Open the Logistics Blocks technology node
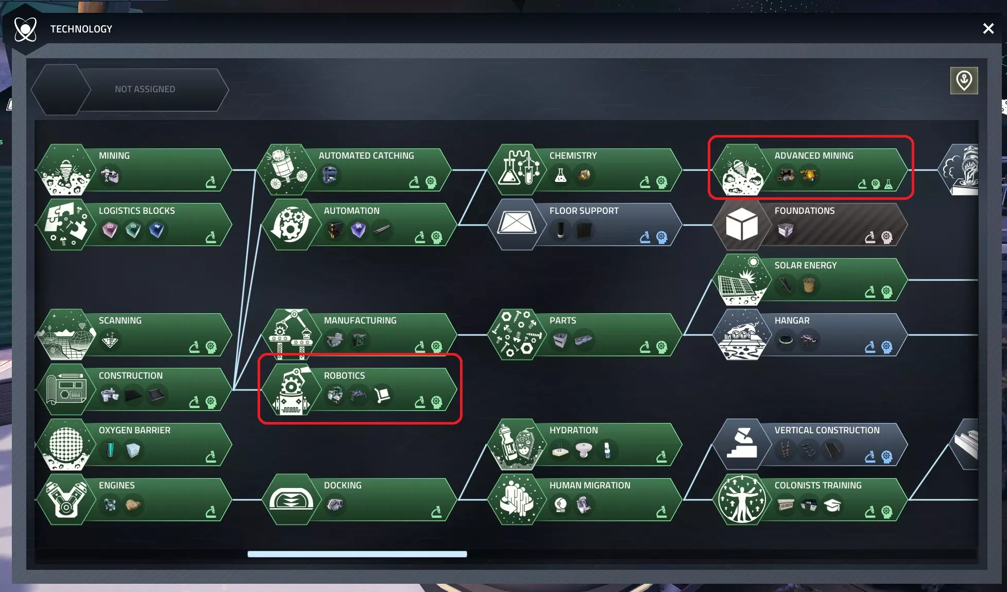 pyautogui.click(x=134, y=225)
